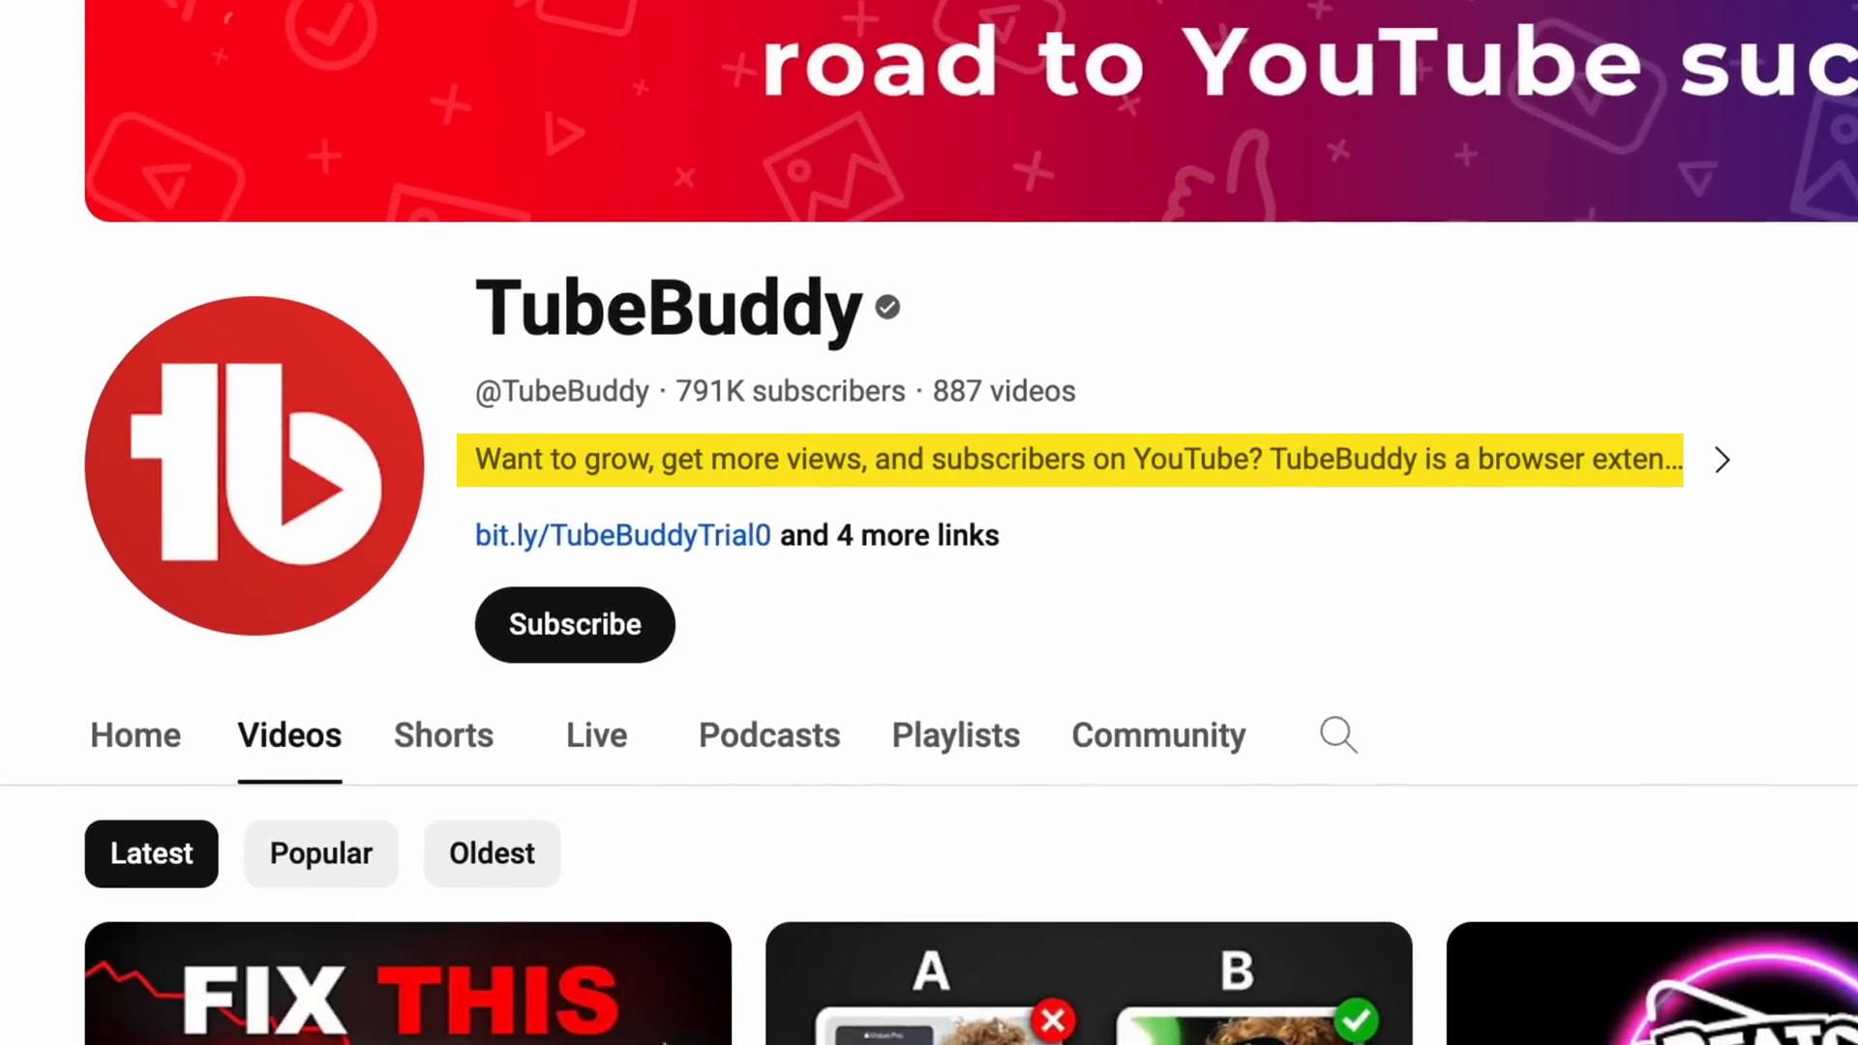
Task: Select the Playlists navigation tab
Action: [x=954, y=733]
